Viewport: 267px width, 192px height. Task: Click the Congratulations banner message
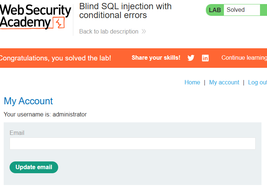(55, 58)
